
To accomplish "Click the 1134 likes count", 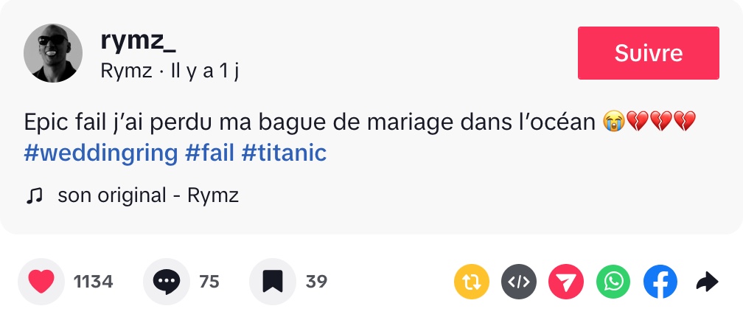I will [x=93, y=282].
